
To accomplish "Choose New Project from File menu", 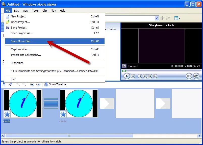I will point(55,16).
